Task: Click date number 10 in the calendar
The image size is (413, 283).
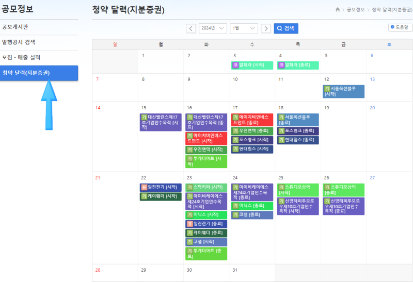Action: point(235,79)
